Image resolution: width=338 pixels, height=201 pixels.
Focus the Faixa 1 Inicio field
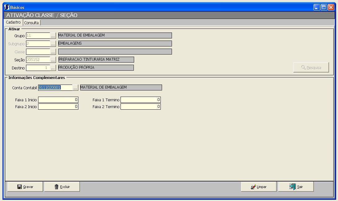click(58, 100)
